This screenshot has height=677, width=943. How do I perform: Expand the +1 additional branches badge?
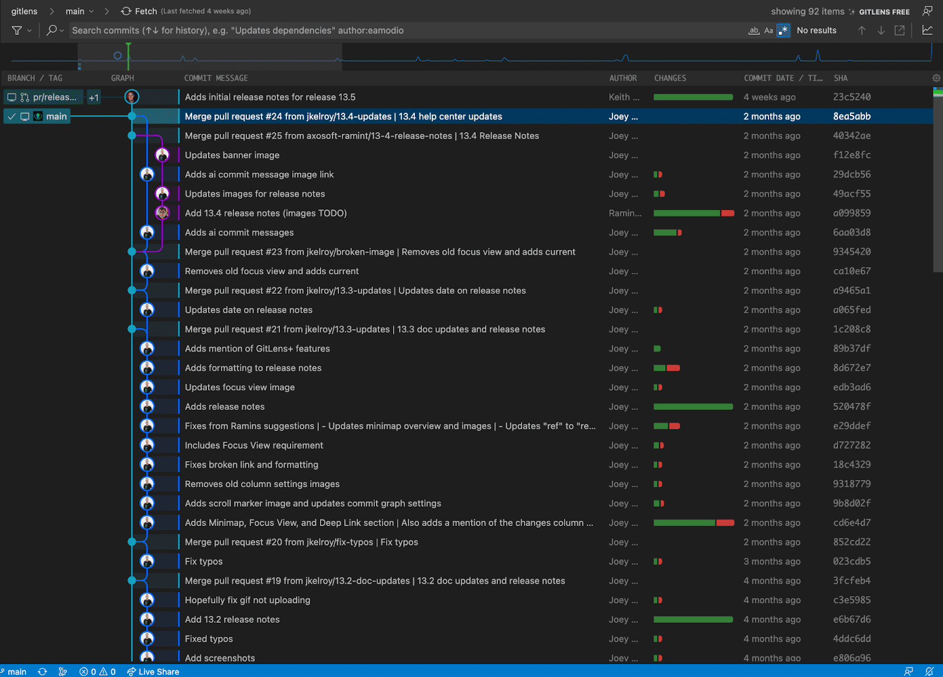94,97
